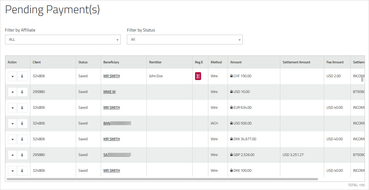Click the table's horizontal scrollbar
Viewport: 369px width, 190px height.
pos(162,179)
